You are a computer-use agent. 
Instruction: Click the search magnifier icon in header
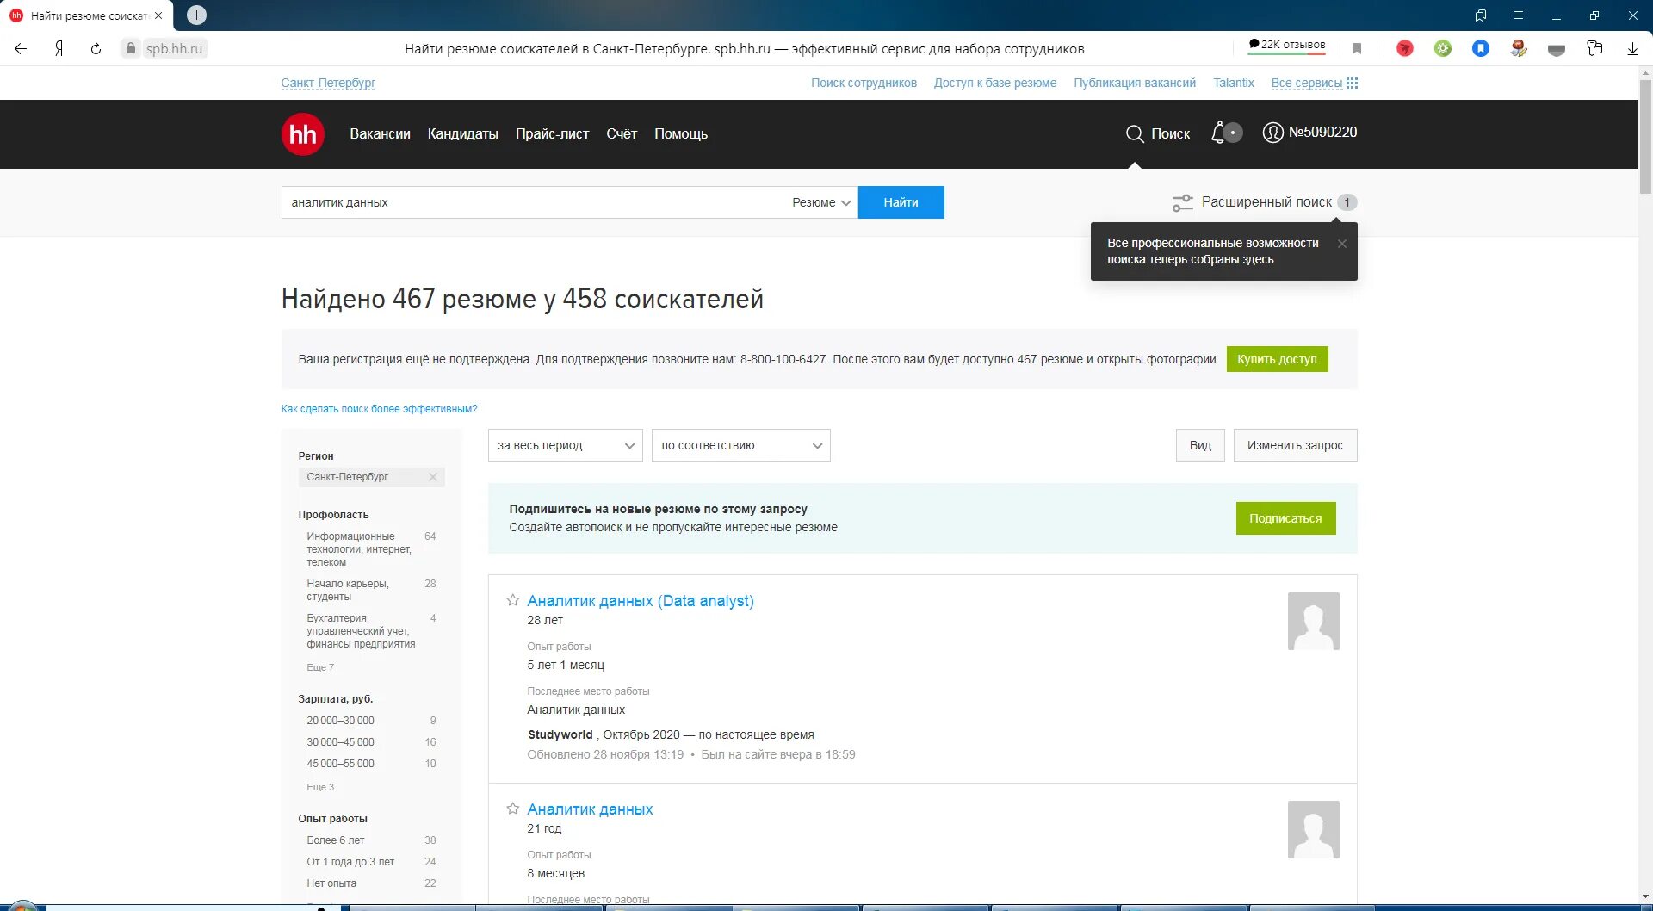(1135, 134)
